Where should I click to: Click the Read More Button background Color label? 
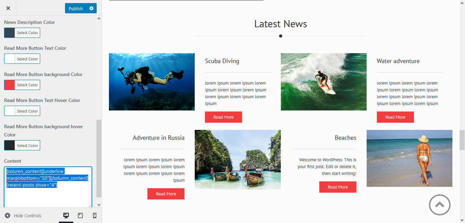pyautogui.click(x=43, y=74)
